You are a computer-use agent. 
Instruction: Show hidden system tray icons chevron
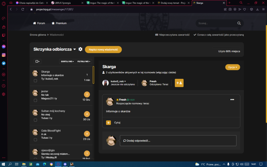[x=224, y=164]
